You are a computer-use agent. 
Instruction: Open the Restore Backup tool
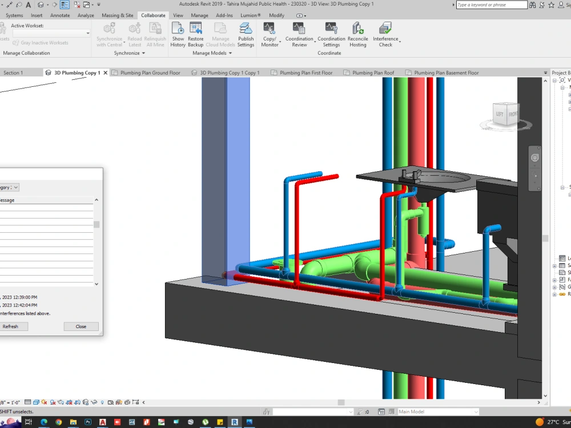[x=195, y=35]
